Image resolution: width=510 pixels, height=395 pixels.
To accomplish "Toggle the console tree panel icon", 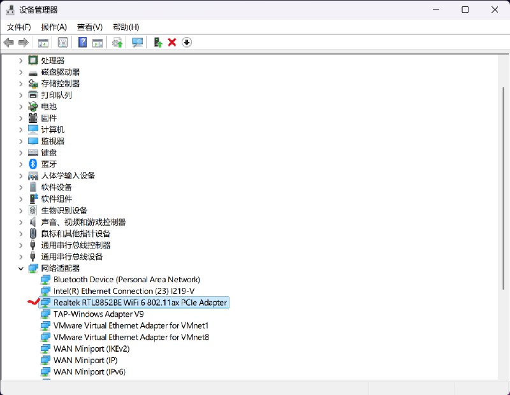I will pyautogui.click(x=42, y=43).
